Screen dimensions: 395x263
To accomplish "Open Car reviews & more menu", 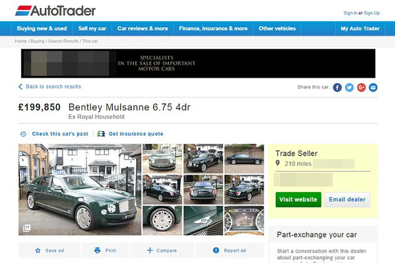I will pos(143,29).
